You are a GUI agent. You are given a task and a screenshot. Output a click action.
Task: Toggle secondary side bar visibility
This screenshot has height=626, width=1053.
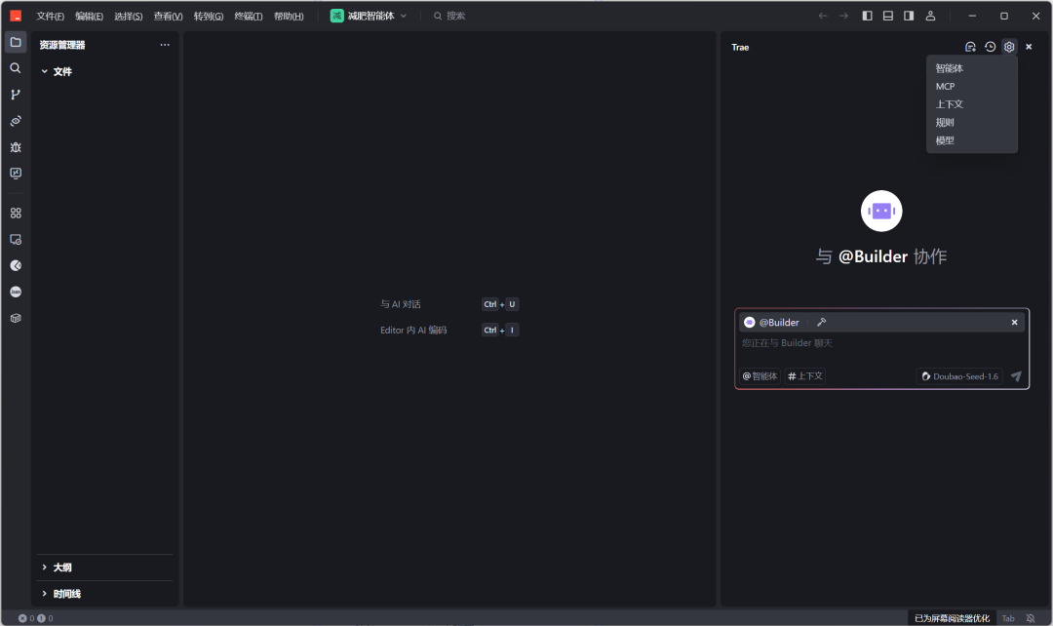click(x=909, y=16)
